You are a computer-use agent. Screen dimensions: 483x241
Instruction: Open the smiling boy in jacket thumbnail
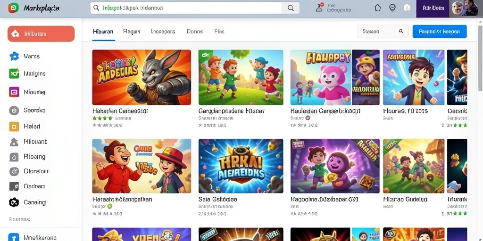(x=414, y=78)
